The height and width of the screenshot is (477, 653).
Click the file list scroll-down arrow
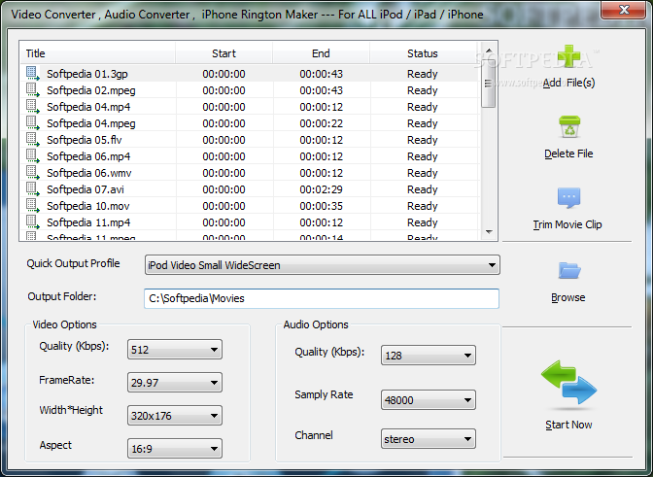(489, 232)
